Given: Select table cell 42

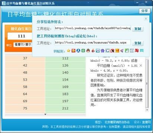Looking at the screenshot, I should point(25,65).
